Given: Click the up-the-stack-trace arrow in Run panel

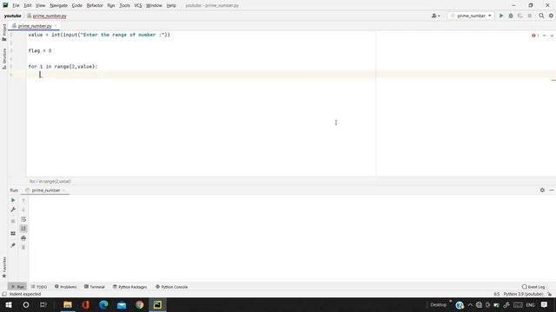Looking at the screenshot, I should [x=23, y=200].
